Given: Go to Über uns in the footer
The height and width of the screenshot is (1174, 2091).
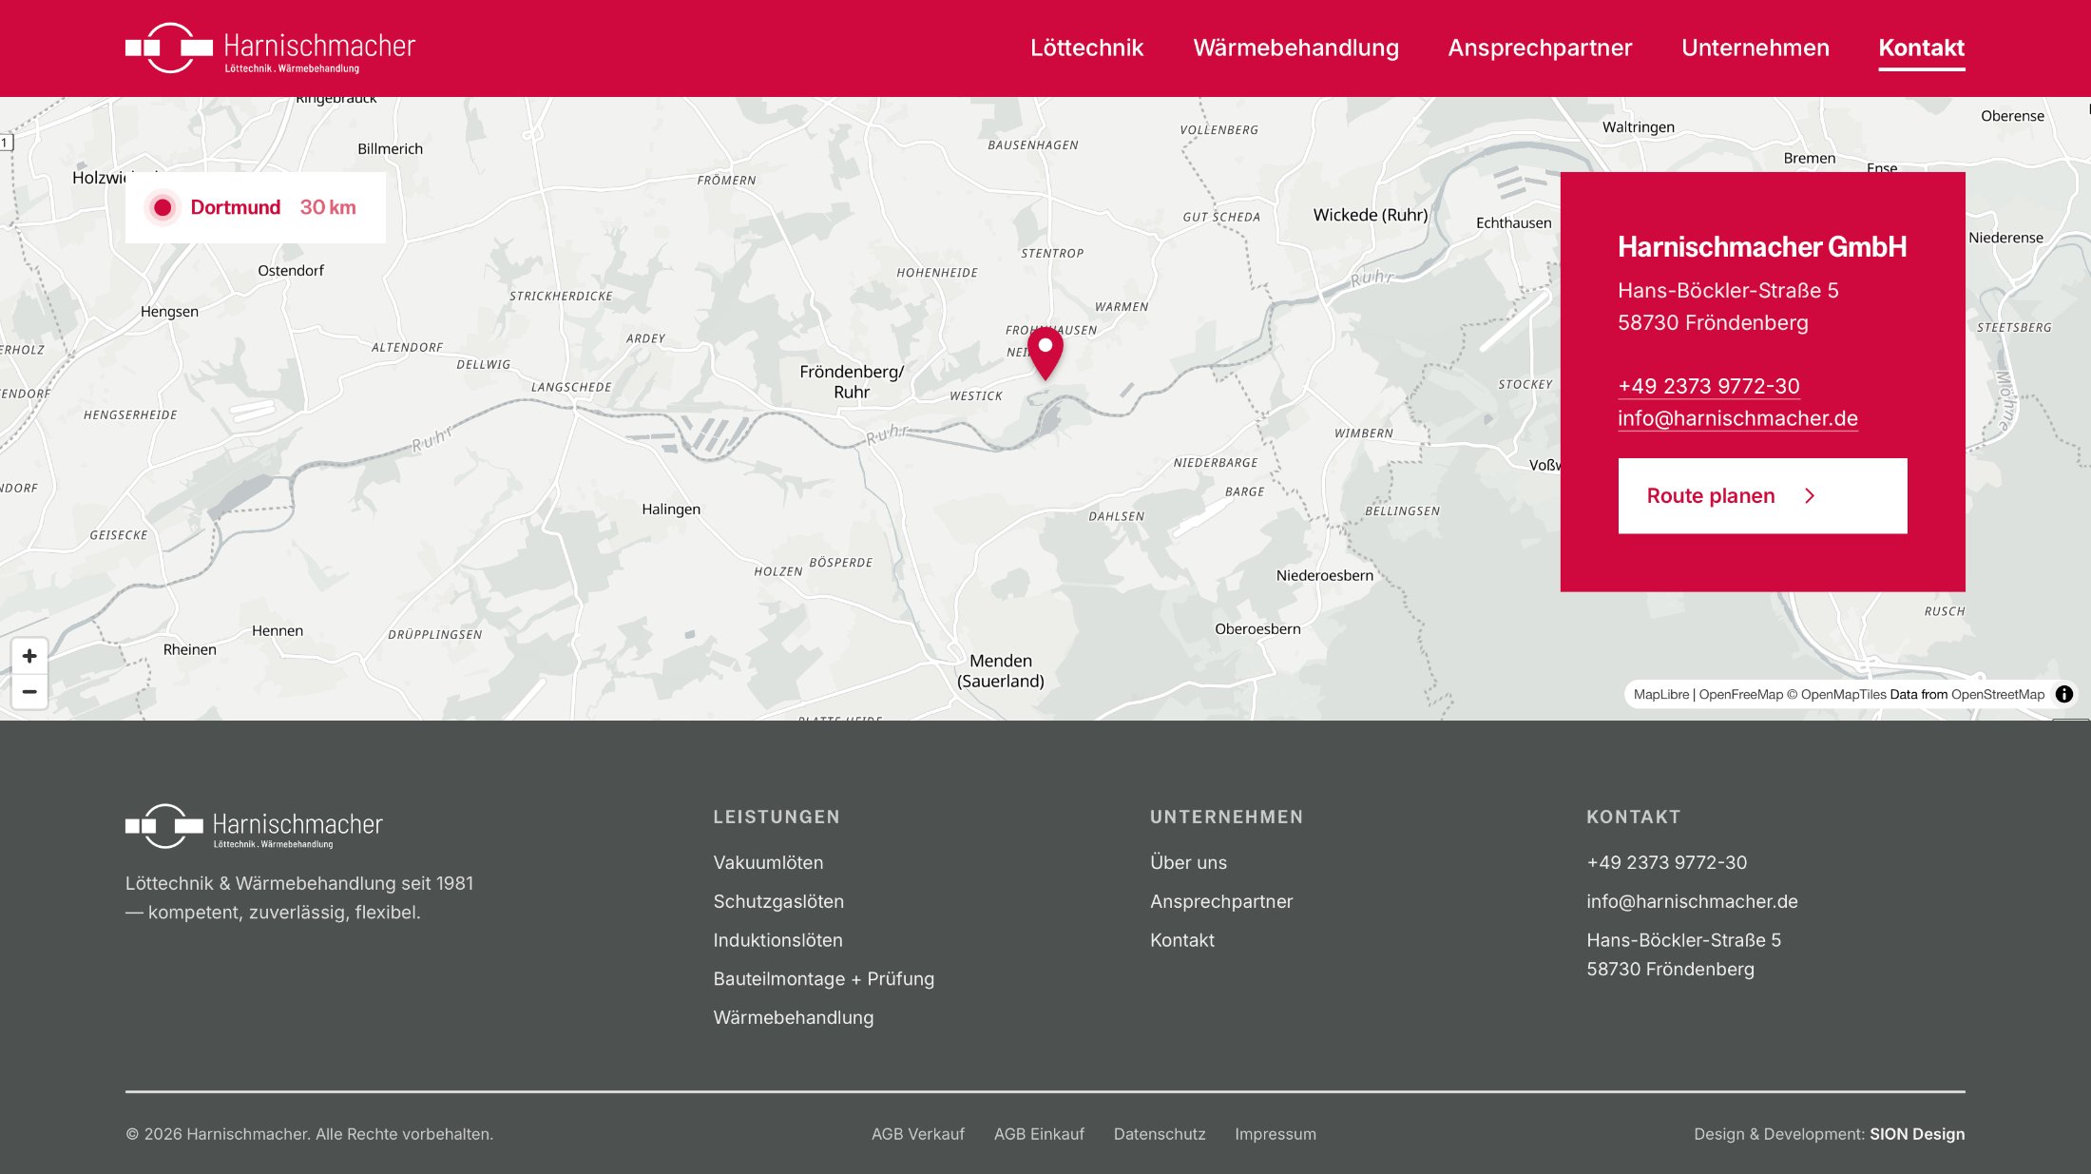Looking at the screenshot, I should (x=1188, y=862).
